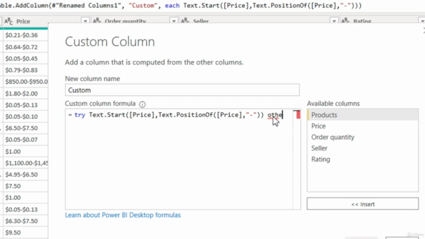The image size is (425, 239).
Task: Click the red error marker in formula box
Action: tap(298, 115)
